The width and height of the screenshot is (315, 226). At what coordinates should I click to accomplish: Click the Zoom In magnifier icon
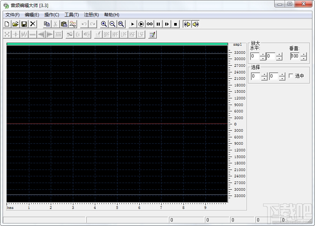click(x=104, y=24)
